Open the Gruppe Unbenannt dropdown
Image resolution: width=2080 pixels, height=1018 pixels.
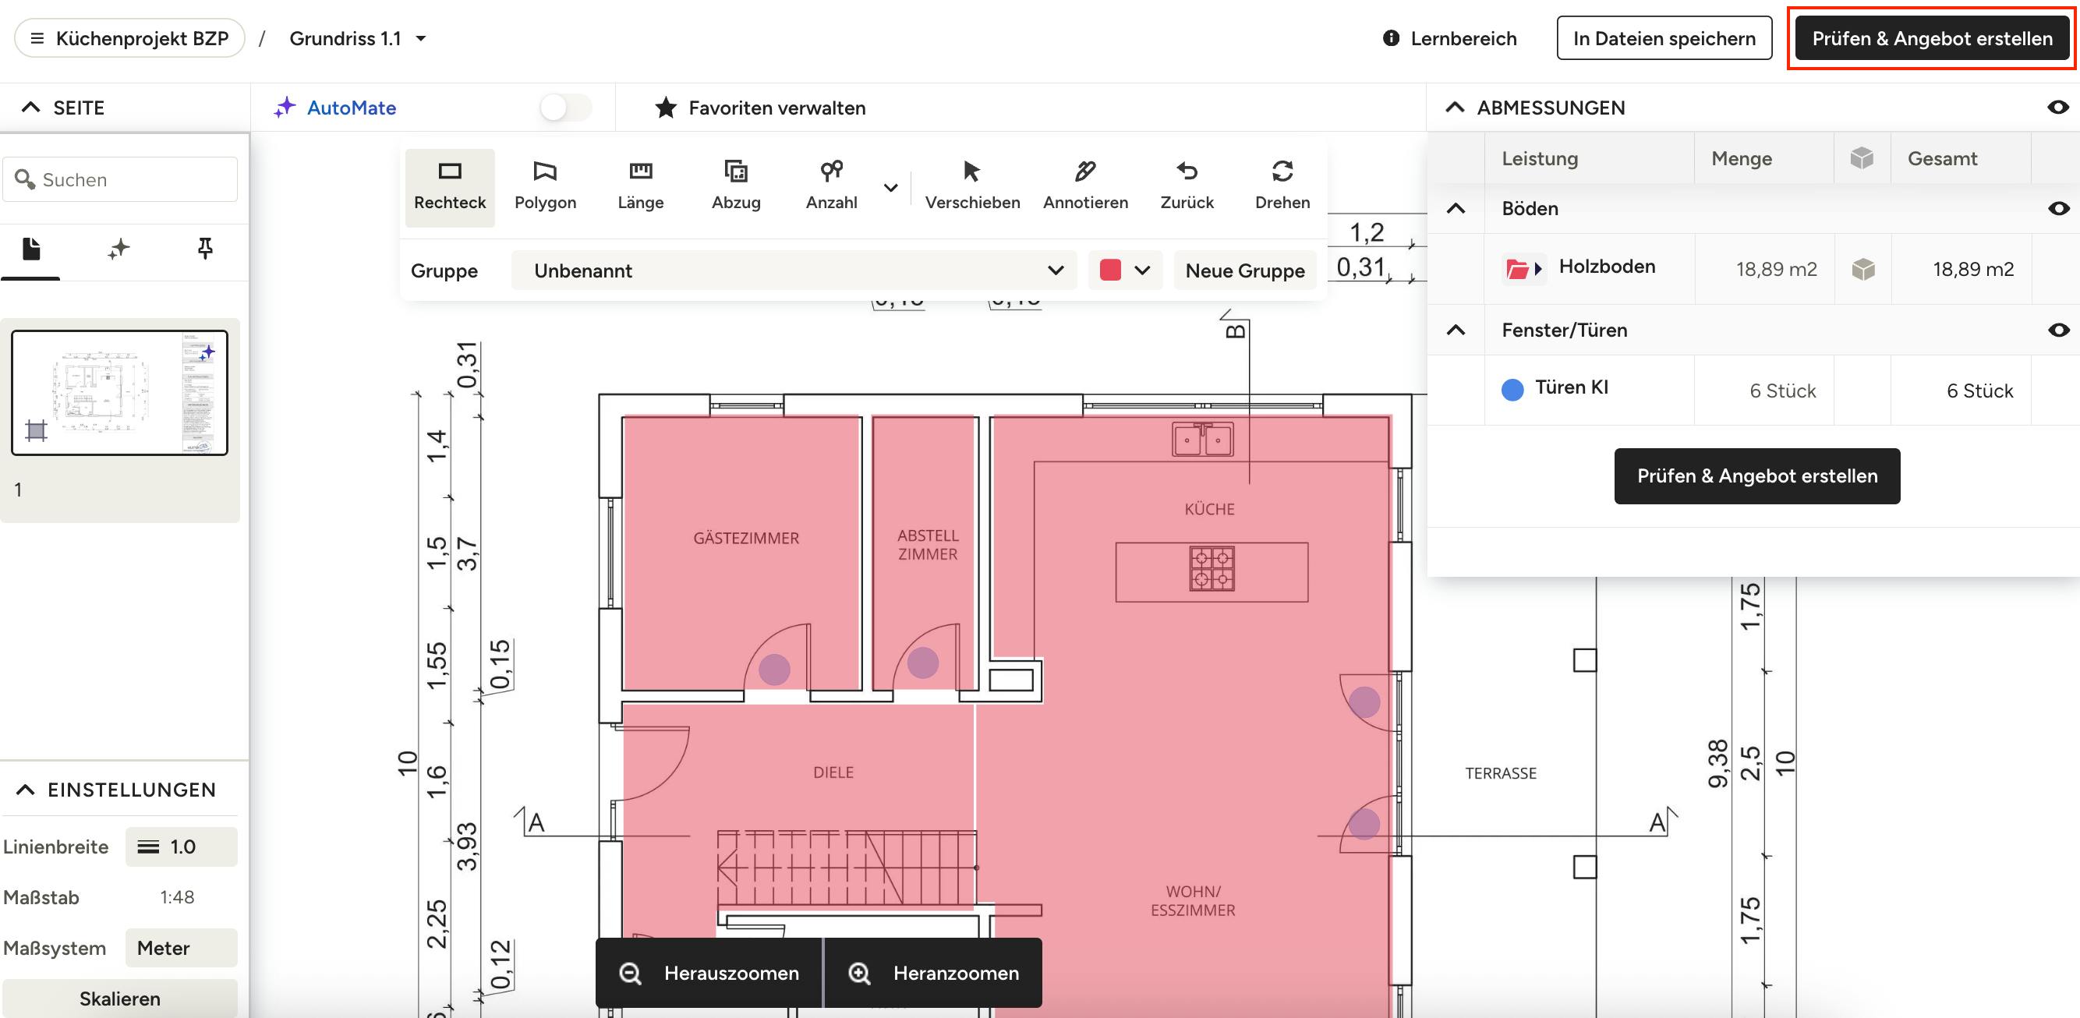[794, 270]
